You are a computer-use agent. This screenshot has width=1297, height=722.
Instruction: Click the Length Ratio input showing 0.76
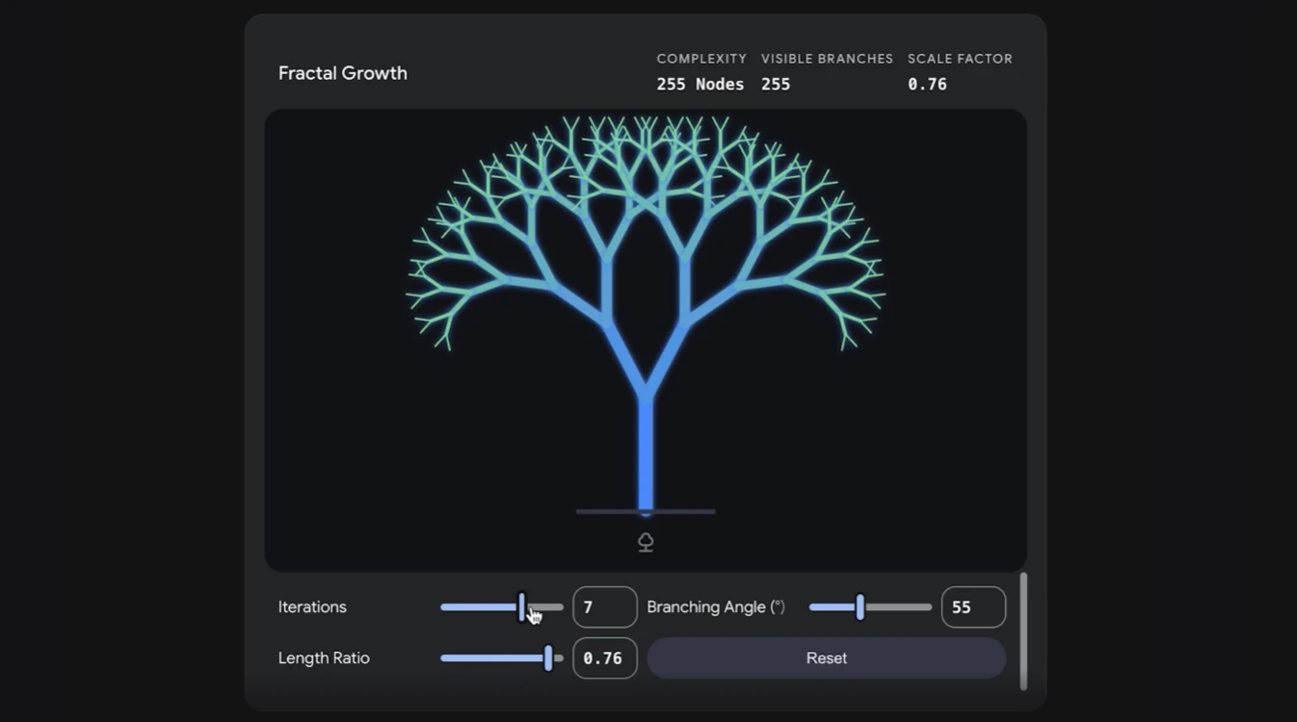tap(604, 658)
